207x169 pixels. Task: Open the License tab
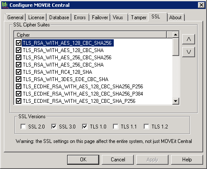(x=36, y=17)
